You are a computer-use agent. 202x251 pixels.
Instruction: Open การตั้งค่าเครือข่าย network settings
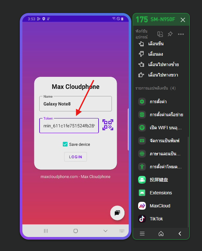pos(161,115)
